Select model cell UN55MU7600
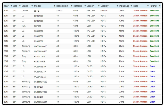This screenshot has width=165, height=107. pyautogui.click(x=40, y=82)
